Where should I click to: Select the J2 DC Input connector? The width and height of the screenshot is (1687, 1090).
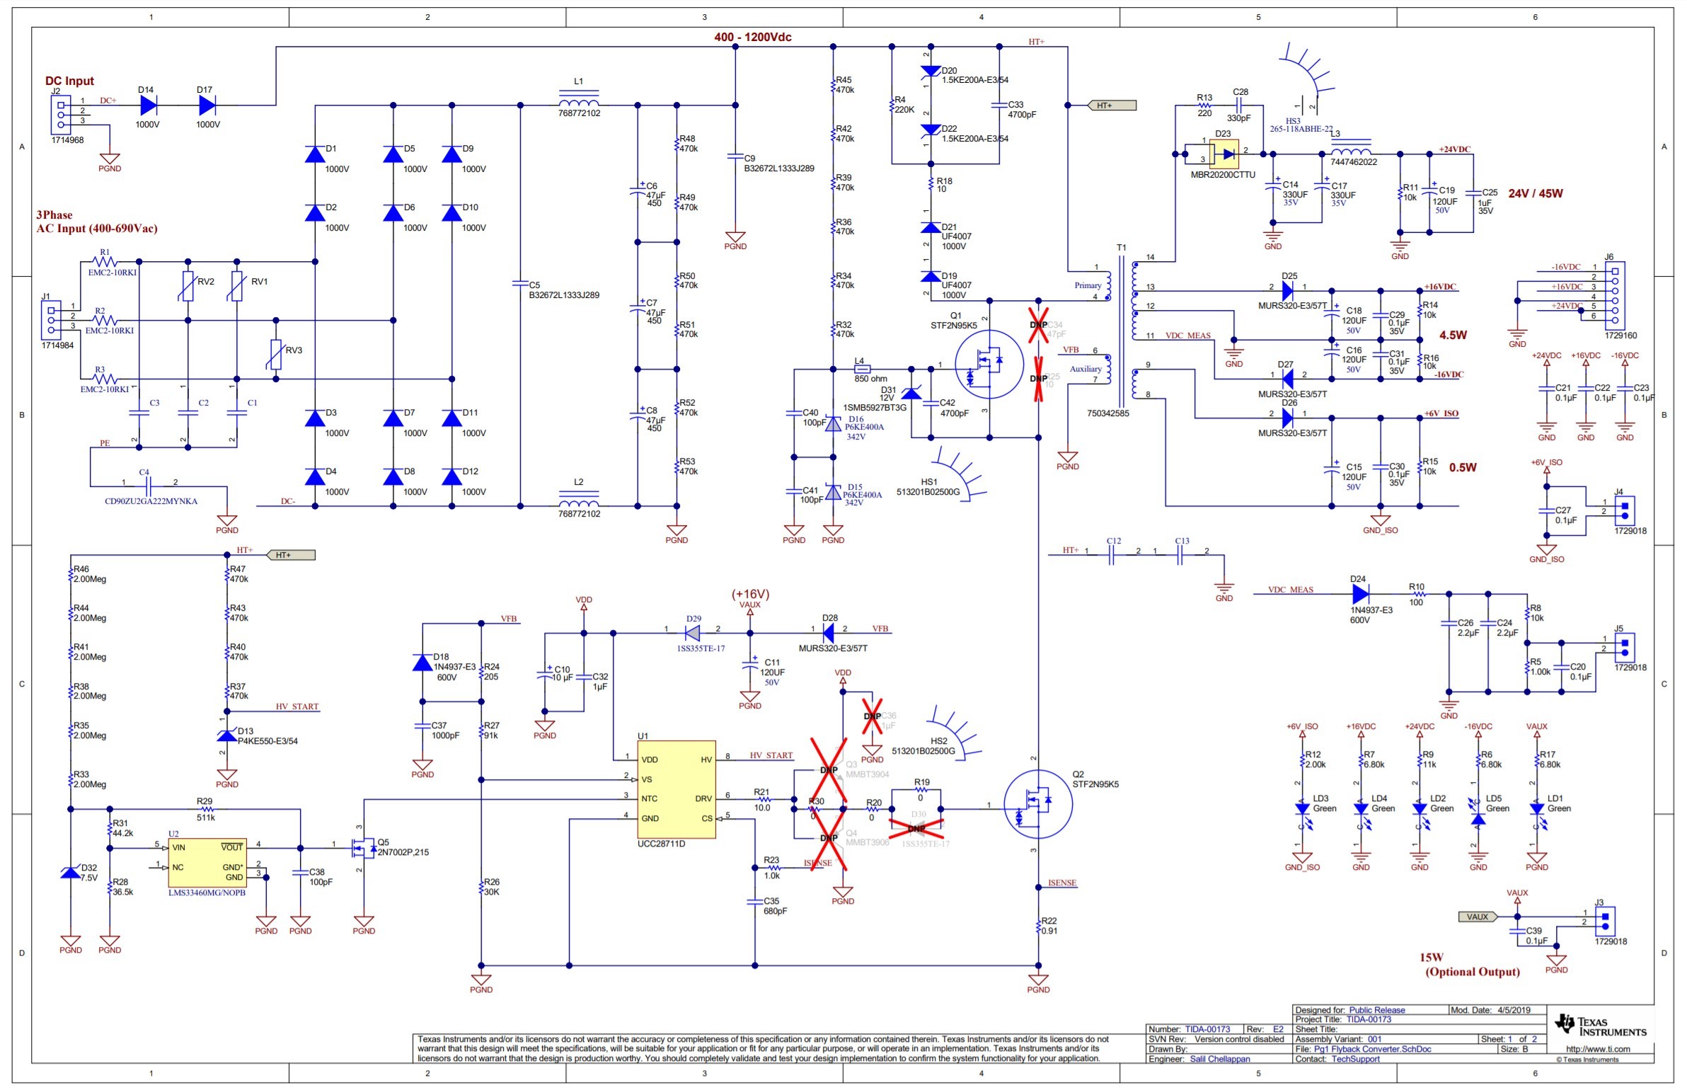61,115
